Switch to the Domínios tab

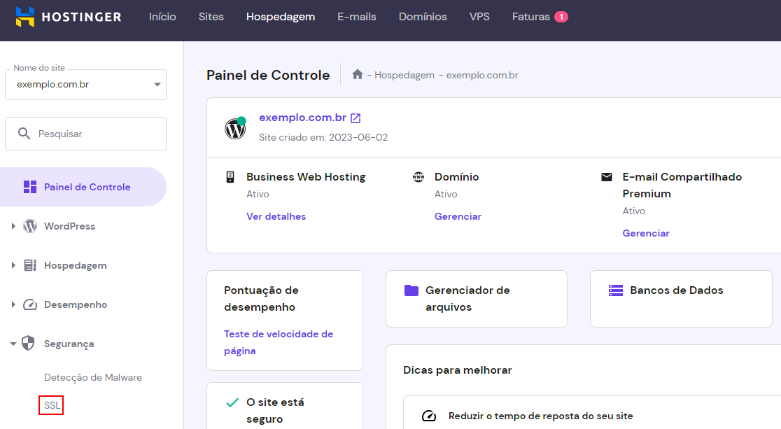click(422, 16)
